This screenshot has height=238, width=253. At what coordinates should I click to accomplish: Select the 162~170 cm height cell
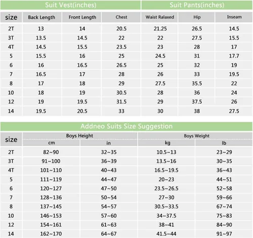(51, 234)
